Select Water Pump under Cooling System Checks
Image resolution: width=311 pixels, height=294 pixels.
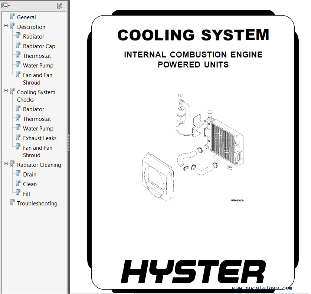[x=38, y=129]
